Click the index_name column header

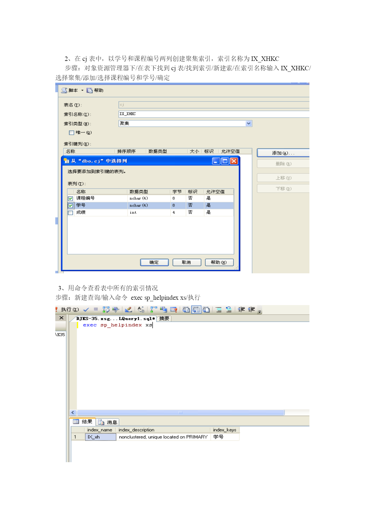101,430
